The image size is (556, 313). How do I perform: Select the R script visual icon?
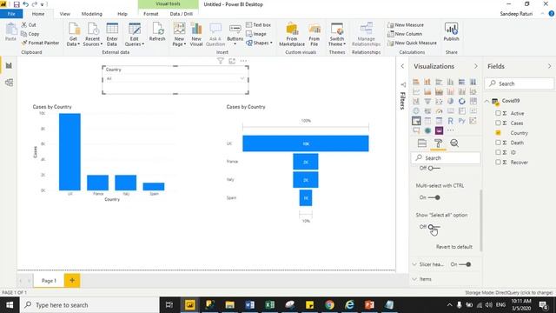tap(450, 121)
